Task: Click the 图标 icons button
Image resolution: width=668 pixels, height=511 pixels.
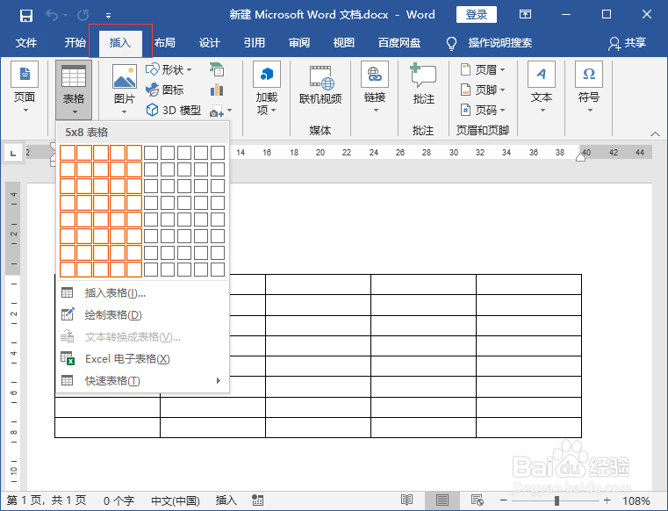Action: [164, 90]
